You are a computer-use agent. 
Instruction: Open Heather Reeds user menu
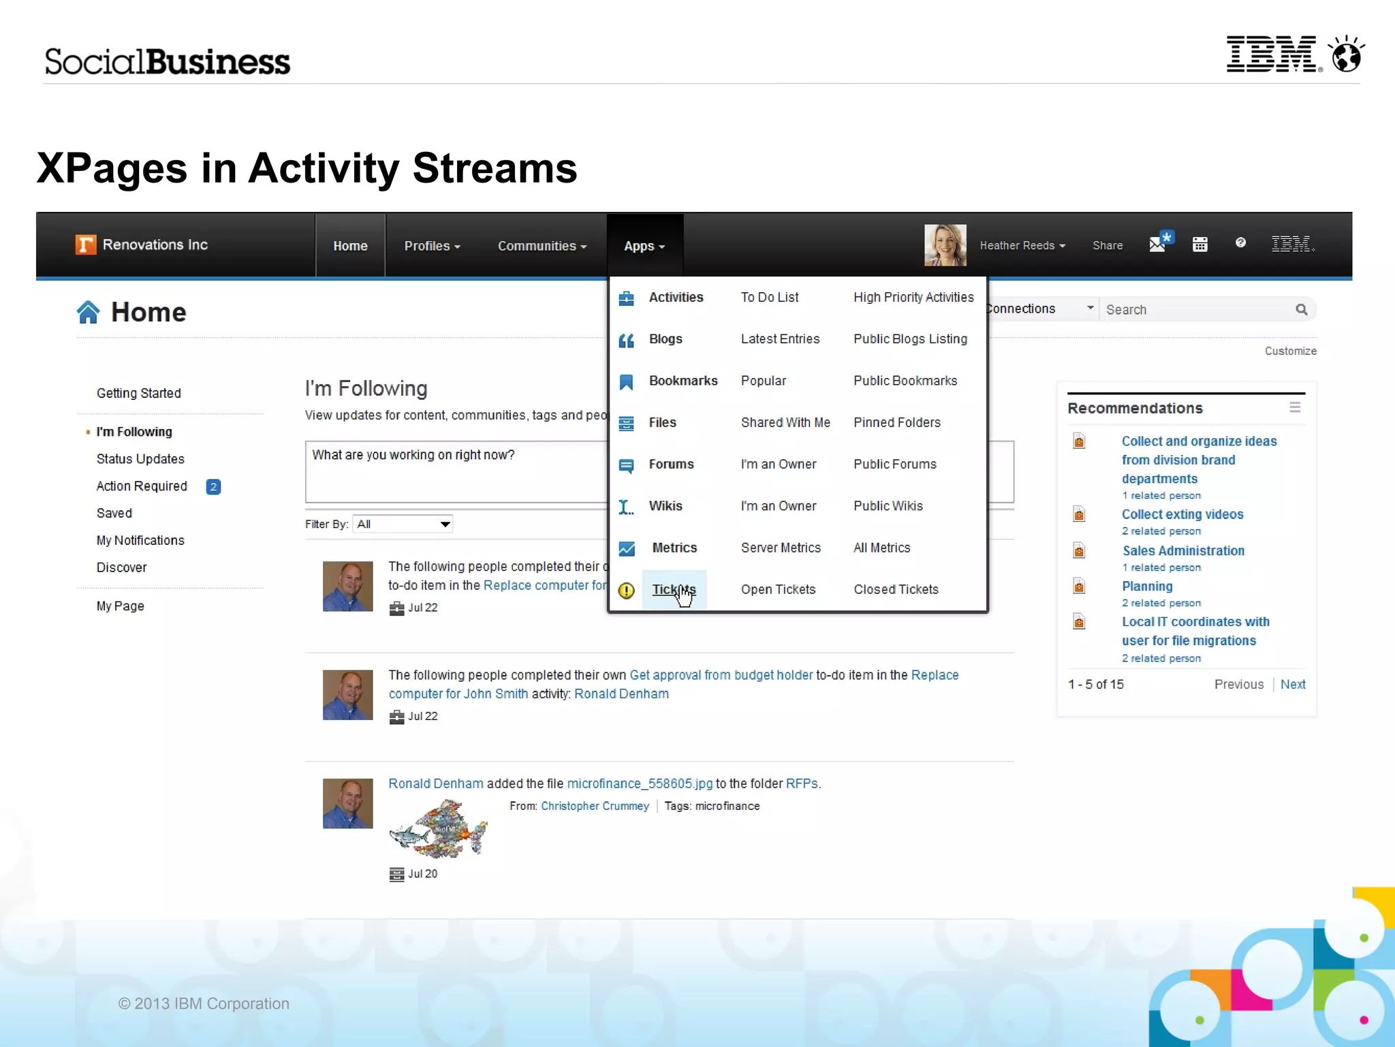(1022, 245)
